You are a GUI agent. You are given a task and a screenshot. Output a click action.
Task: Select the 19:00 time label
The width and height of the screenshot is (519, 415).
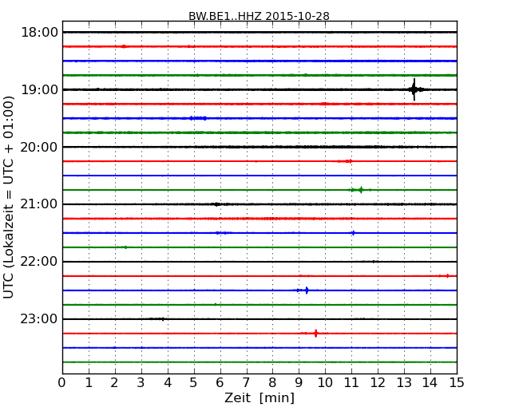(x=39, y=89)
